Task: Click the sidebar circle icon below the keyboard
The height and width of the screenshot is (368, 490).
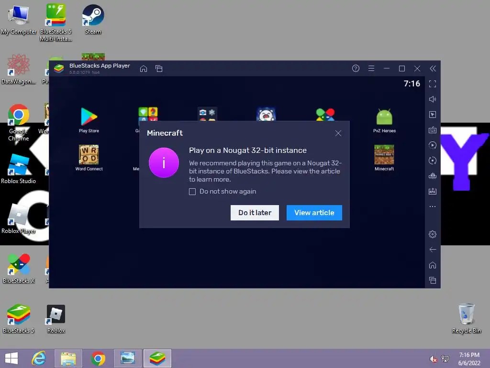Action: tap(433, 145)
